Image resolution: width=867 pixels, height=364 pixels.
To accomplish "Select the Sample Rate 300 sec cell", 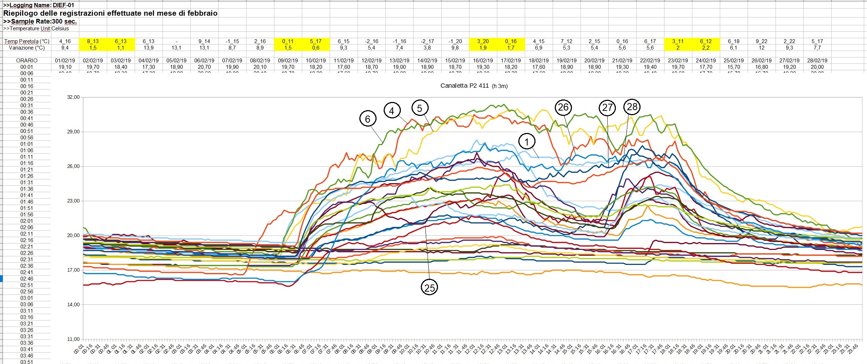I will coord(40,21).
